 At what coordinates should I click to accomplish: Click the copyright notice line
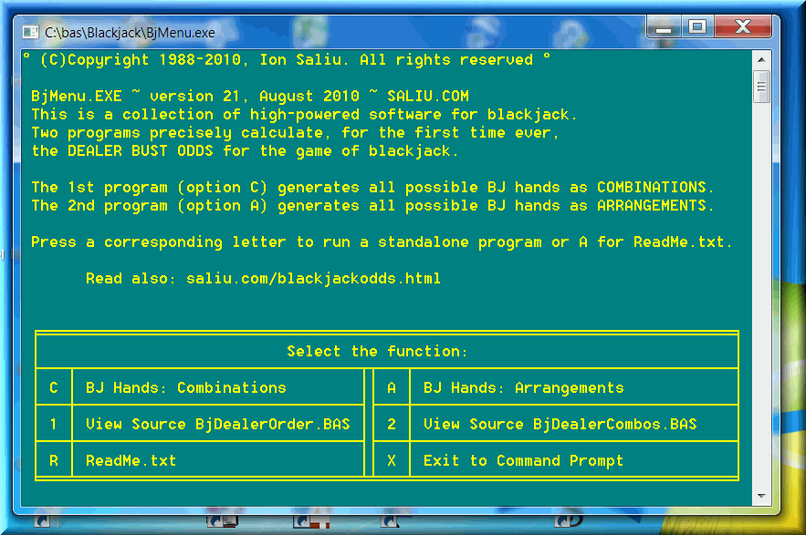pyautogui.click(x=287, y=59)
